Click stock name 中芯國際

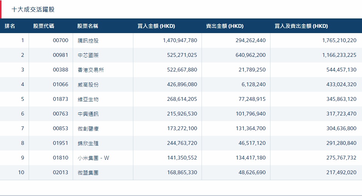tap(88, 55)
